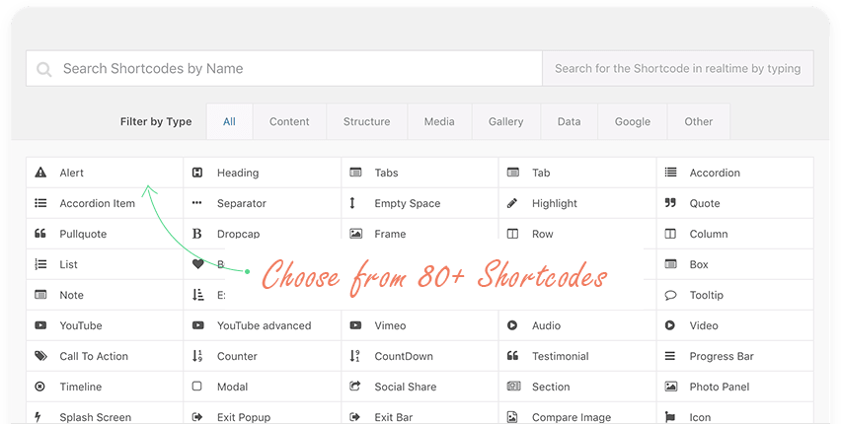Click the Heading shortcode icon
Viewport: 841px width, 424px height.
(197, 173)
